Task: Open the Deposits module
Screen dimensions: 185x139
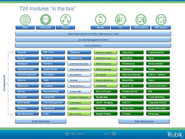Action: coord(27,52)
